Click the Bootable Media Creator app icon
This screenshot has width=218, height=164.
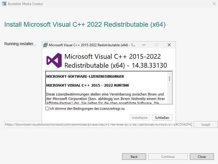(4, 4)
